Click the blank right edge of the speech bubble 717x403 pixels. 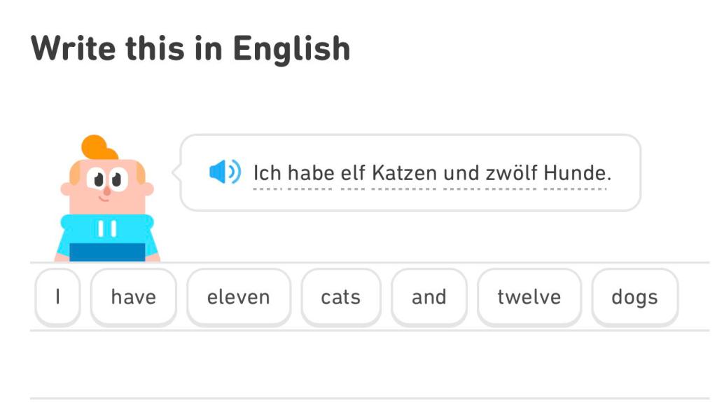tap(625, 172)
